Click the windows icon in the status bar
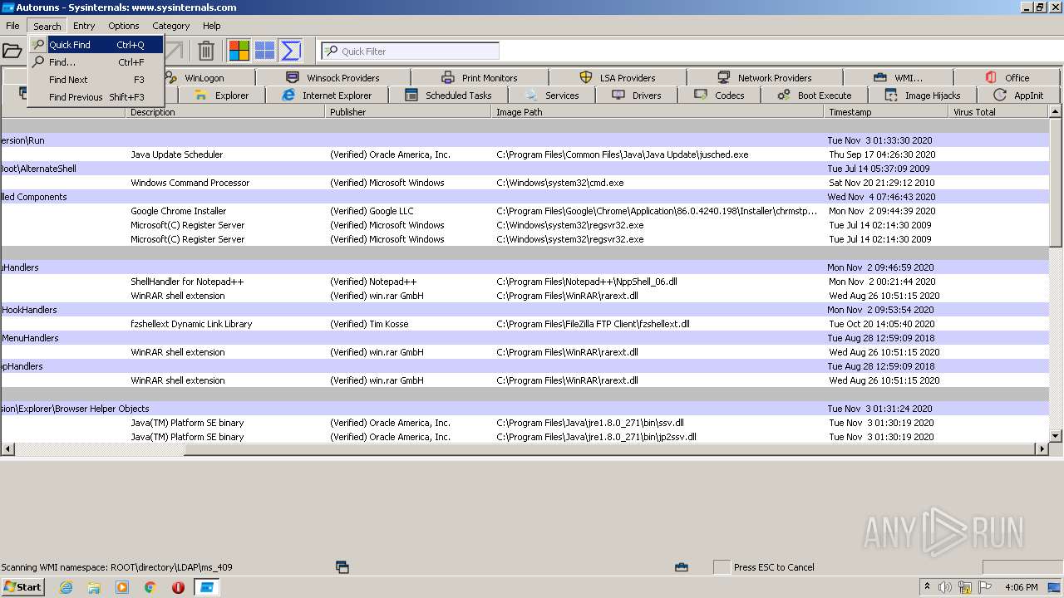Viewport: 1064px width, 598px height. pyautogui.click(x=342, y=567)
